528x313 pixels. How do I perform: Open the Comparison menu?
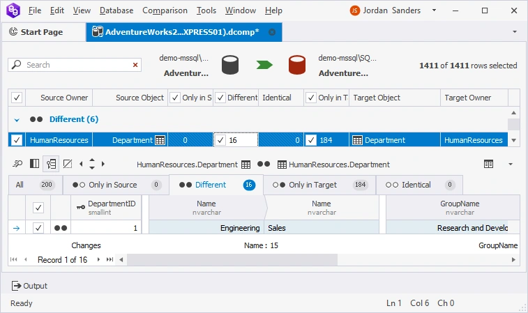coord(165,10)
